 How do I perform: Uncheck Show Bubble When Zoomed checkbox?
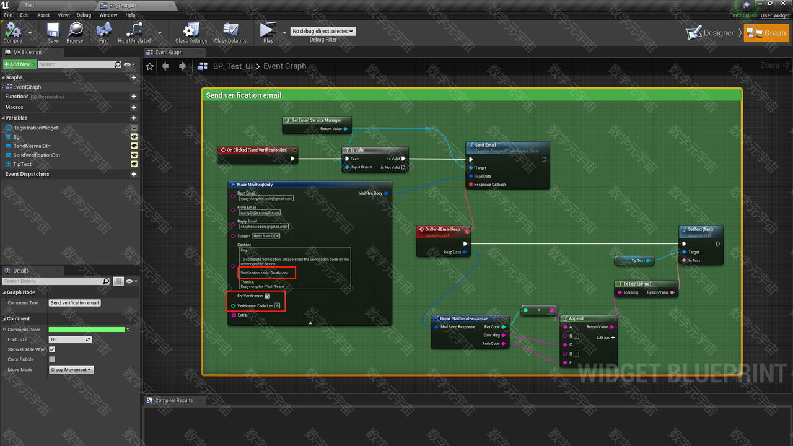52,349
